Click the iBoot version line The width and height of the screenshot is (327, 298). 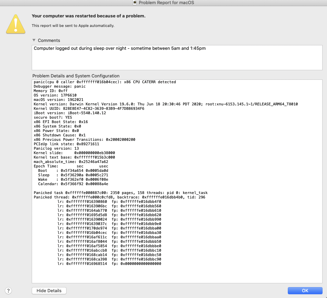(70, 113)
